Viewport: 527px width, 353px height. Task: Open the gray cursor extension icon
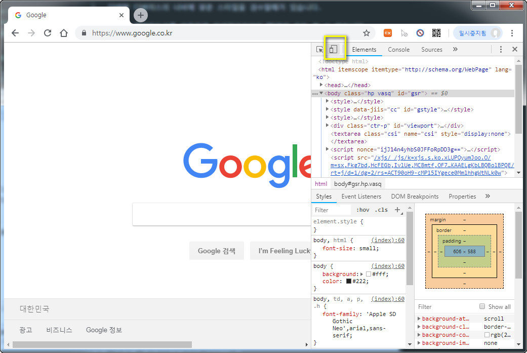click(404, 33)
